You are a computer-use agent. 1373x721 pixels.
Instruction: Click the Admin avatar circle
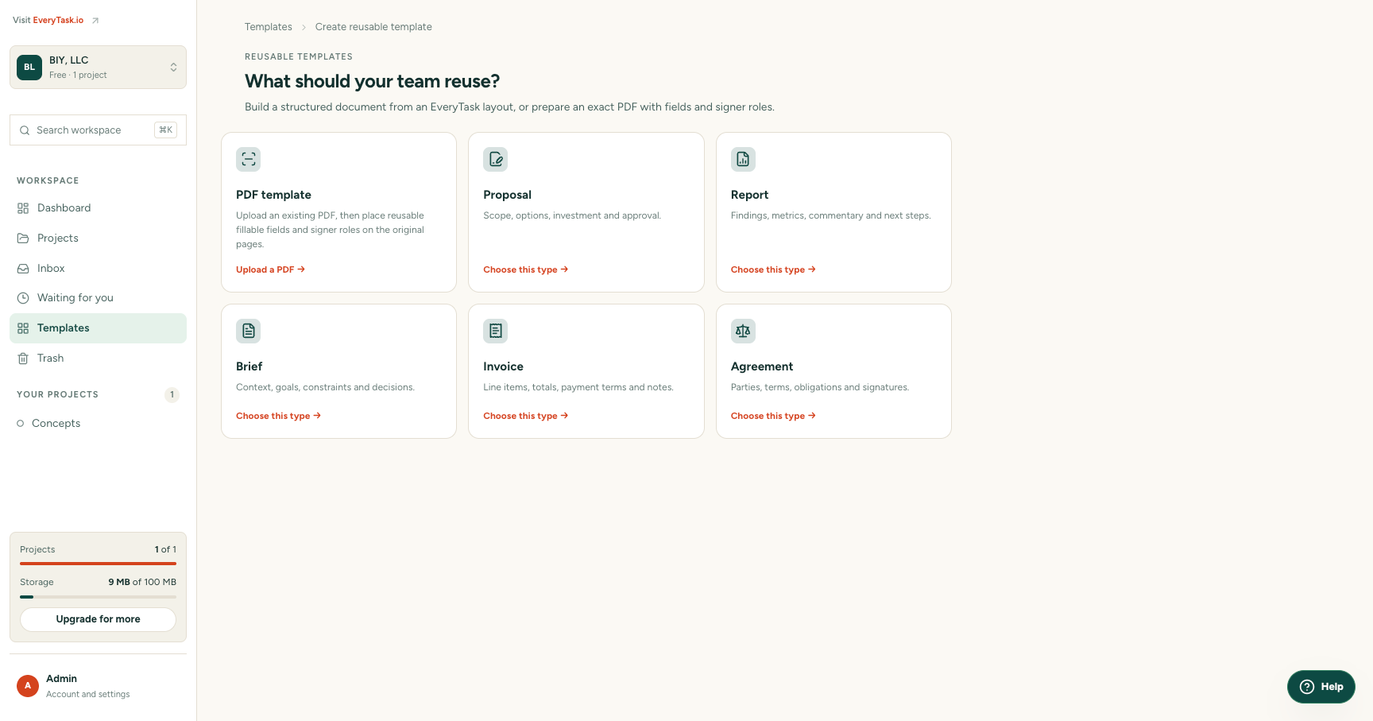click(28, 686)
